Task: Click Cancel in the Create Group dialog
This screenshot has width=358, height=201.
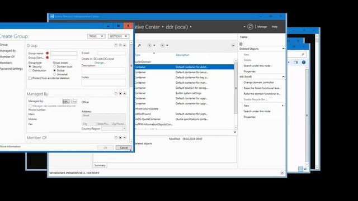Action: point(124,147)
